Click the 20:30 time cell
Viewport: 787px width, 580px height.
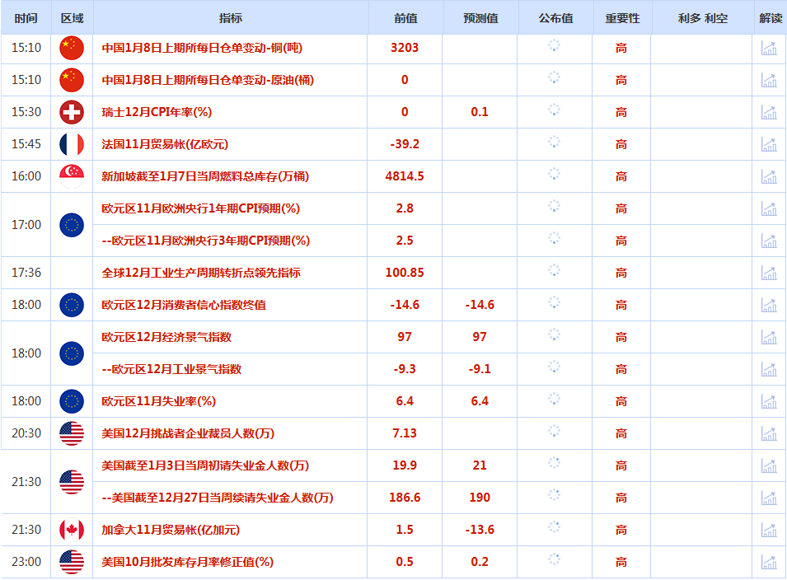[26, 433]
